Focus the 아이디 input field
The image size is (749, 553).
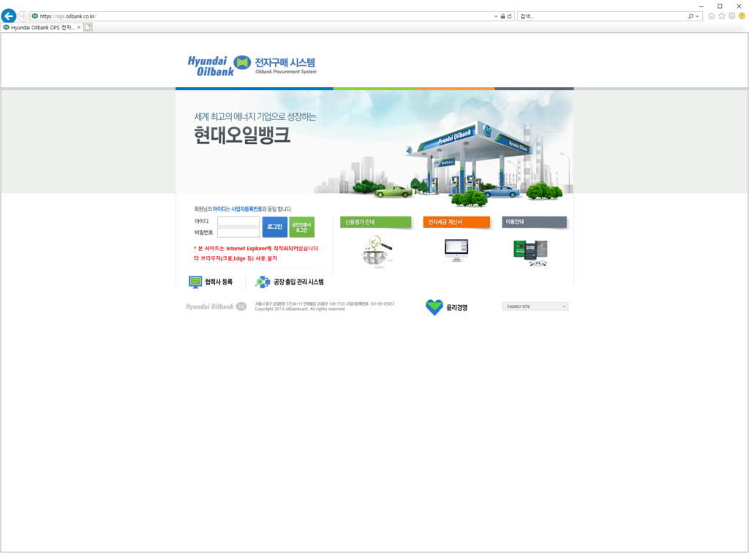(238, 221)
